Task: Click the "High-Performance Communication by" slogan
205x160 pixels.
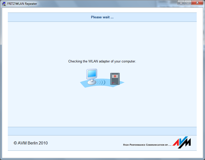Action: 147,145
